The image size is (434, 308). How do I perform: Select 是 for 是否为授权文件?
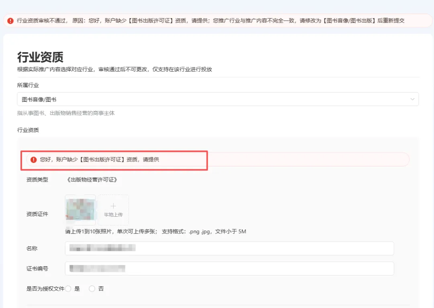(x=68, y=289)
